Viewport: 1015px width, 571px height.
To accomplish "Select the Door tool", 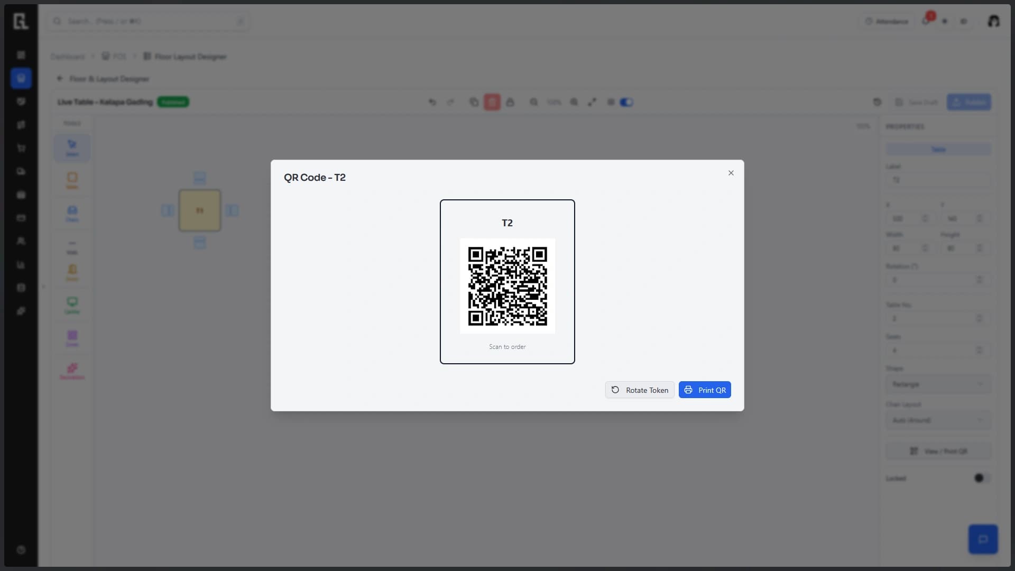I will click(72, 272).
